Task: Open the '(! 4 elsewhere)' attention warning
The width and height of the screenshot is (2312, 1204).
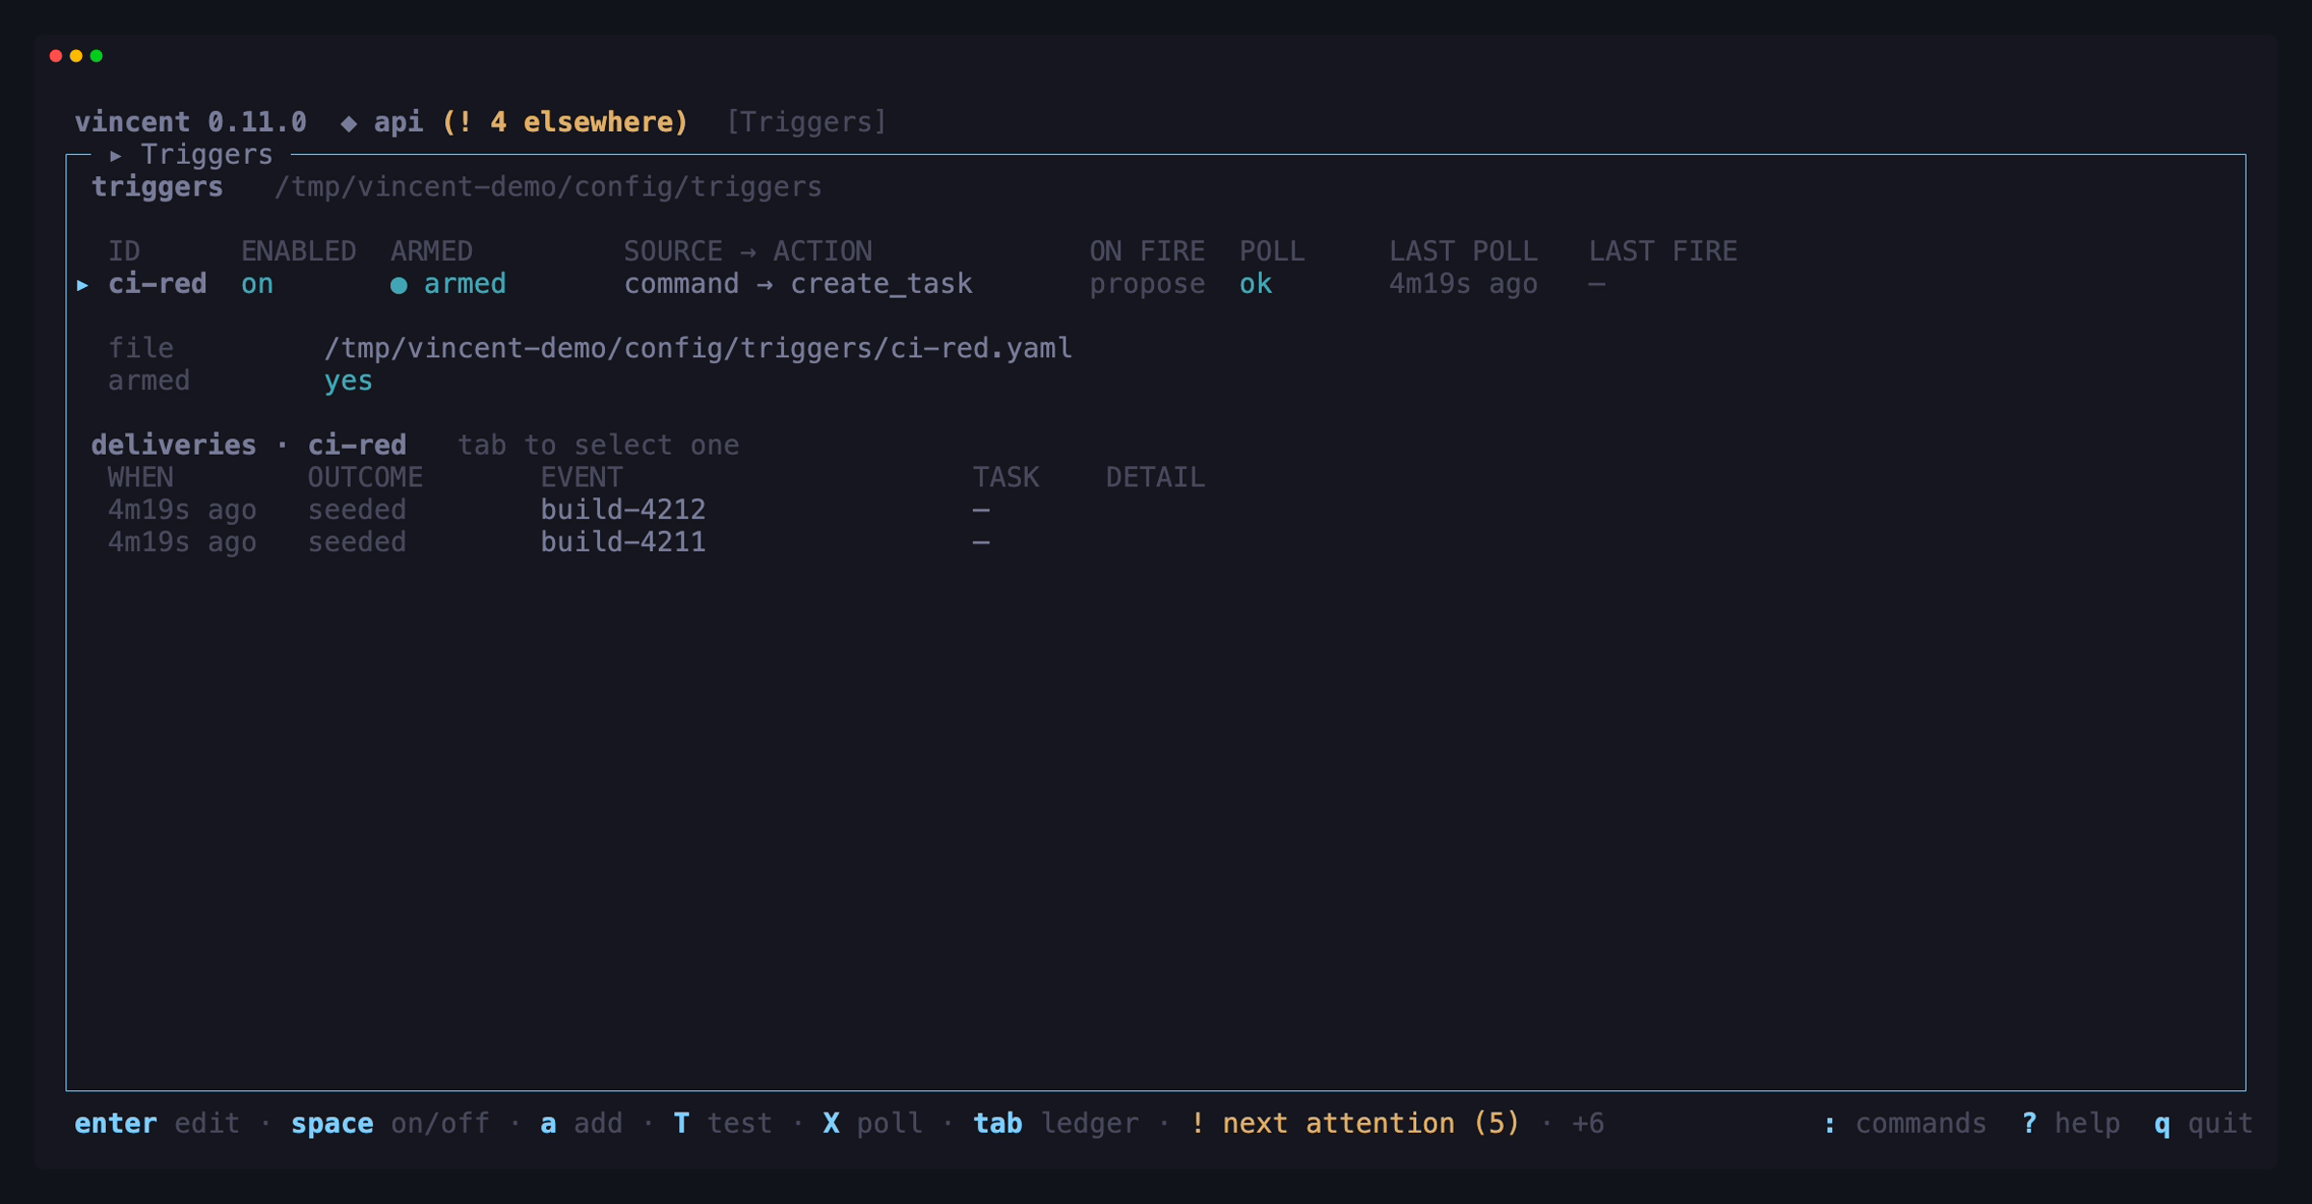Action: coord(565,122)
